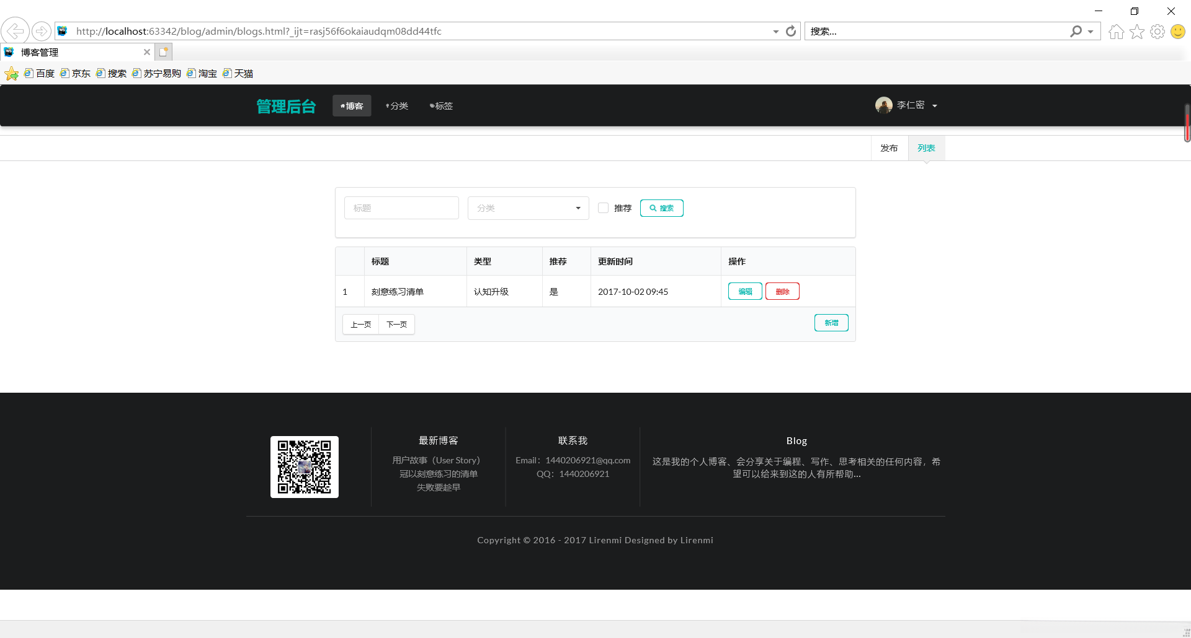Open the address bar history dropdown arrow

775,31
